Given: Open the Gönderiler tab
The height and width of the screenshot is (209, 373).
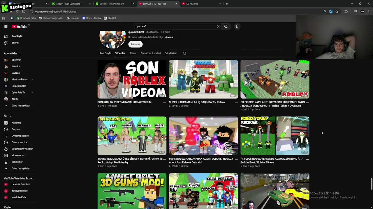Looking at the screenshot, I should tap(170, 53).
